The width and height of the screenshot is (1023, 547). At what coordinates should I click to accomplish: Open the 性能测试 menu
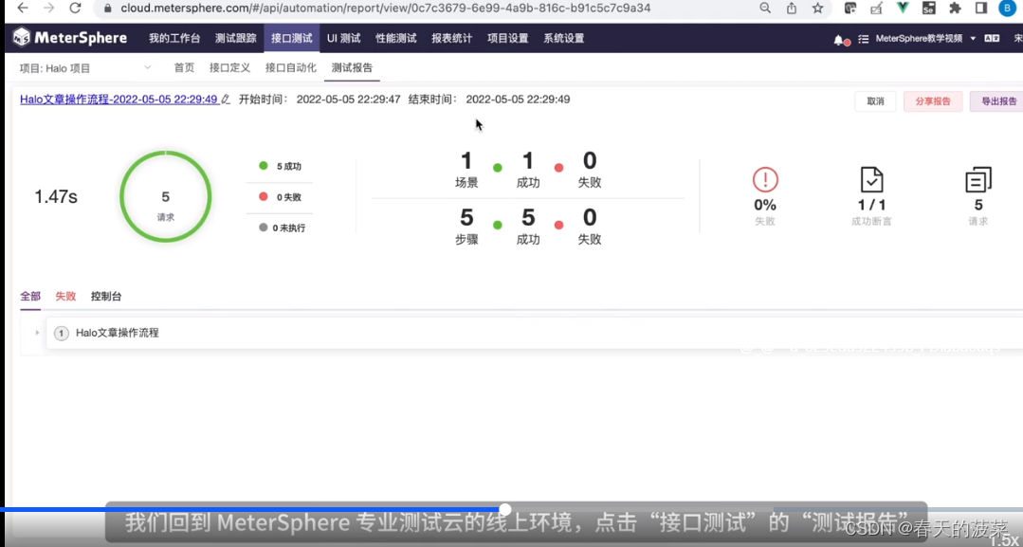[396, 39]
